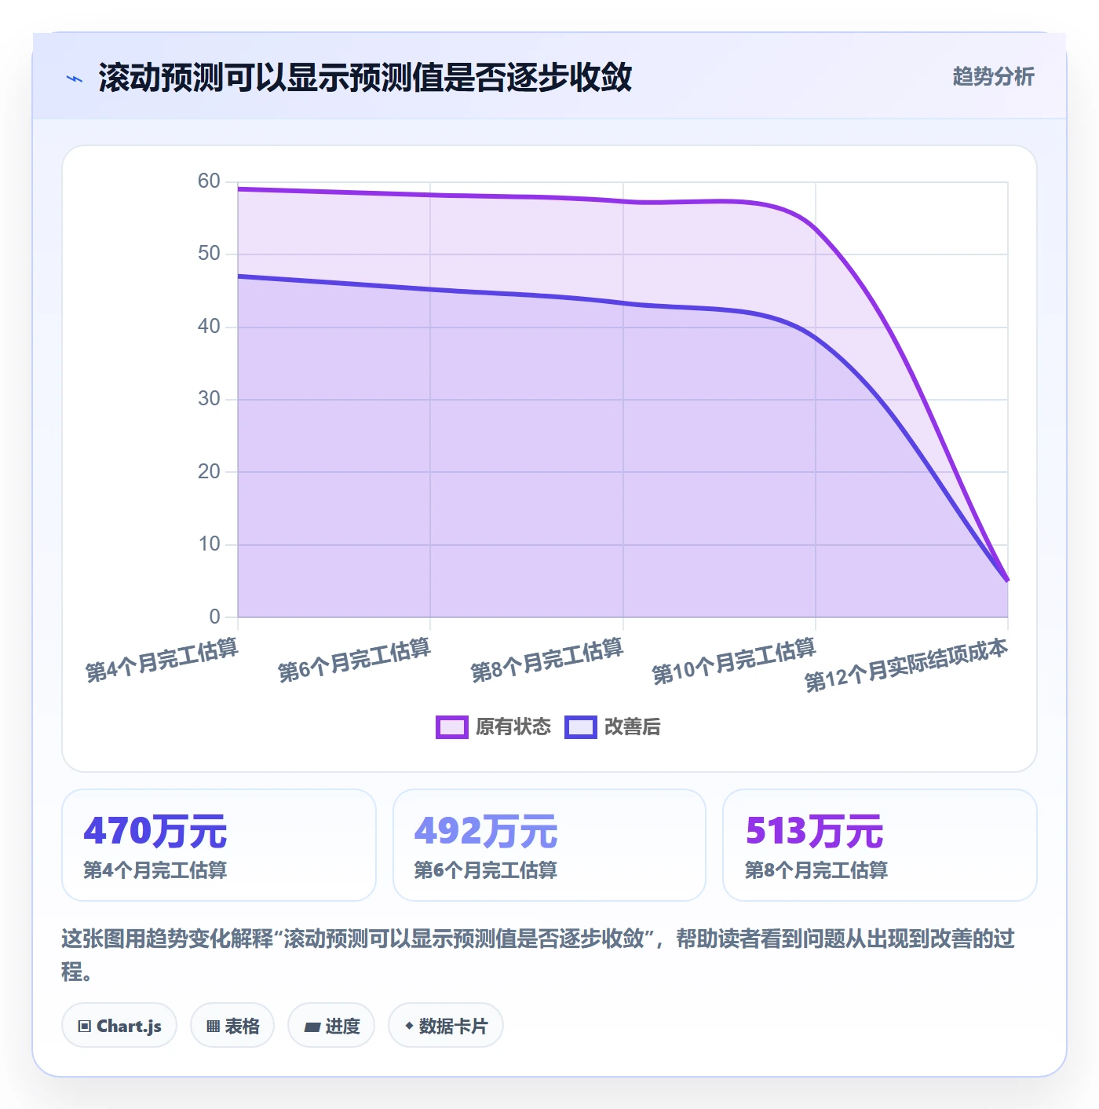1099x1109 pixels.
Task: Select the 表格 tag
Action: pyautogui.click(x=232, y=1026)
